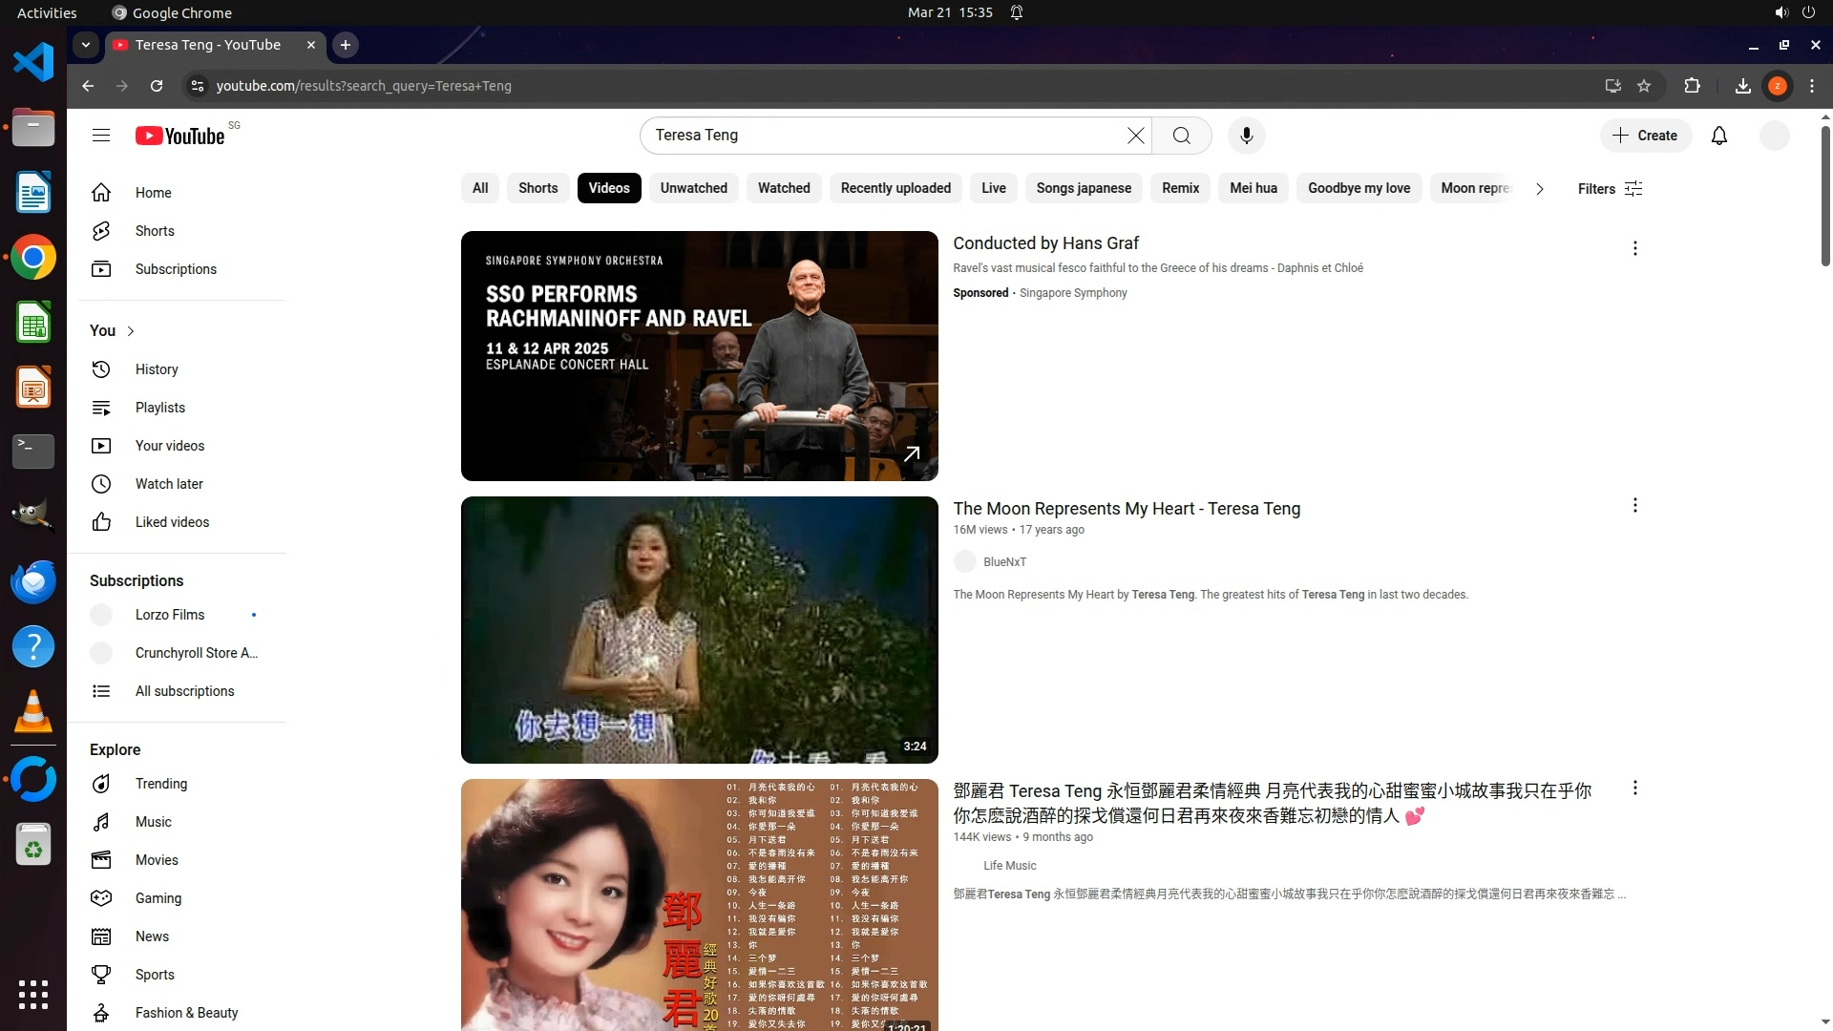Bookmark this page with the star icon
This screenshot has height=1031, width=1833.
1643,86
